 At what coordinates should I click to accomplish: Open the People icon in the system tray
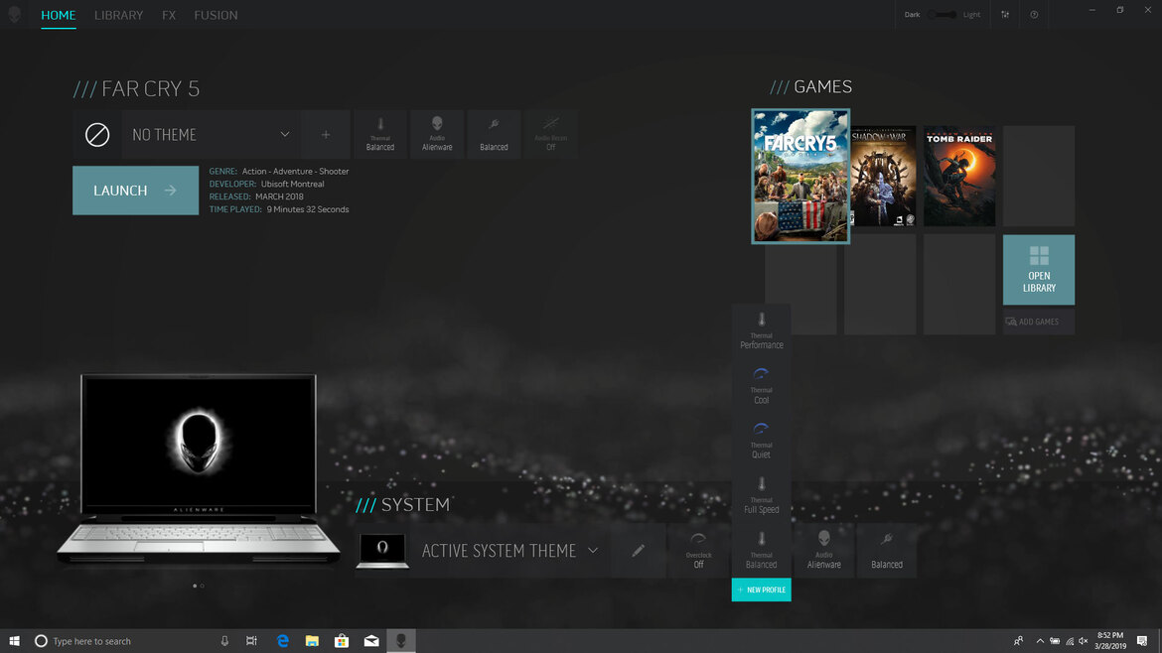tap(1018, 641)
